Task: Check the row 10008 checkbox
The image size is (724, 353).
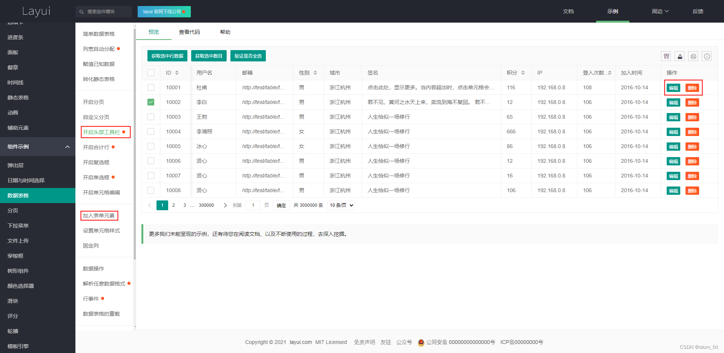Action: point(151,190)
